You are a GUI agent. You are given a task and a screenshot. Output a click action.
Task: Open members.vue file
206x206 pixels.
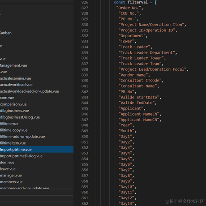coord(11,182)
